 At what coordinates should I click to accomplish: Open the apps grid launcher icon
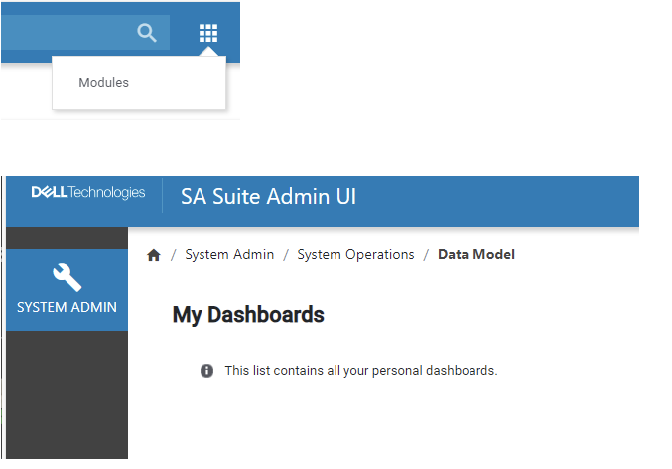click(x=207, y=33)
